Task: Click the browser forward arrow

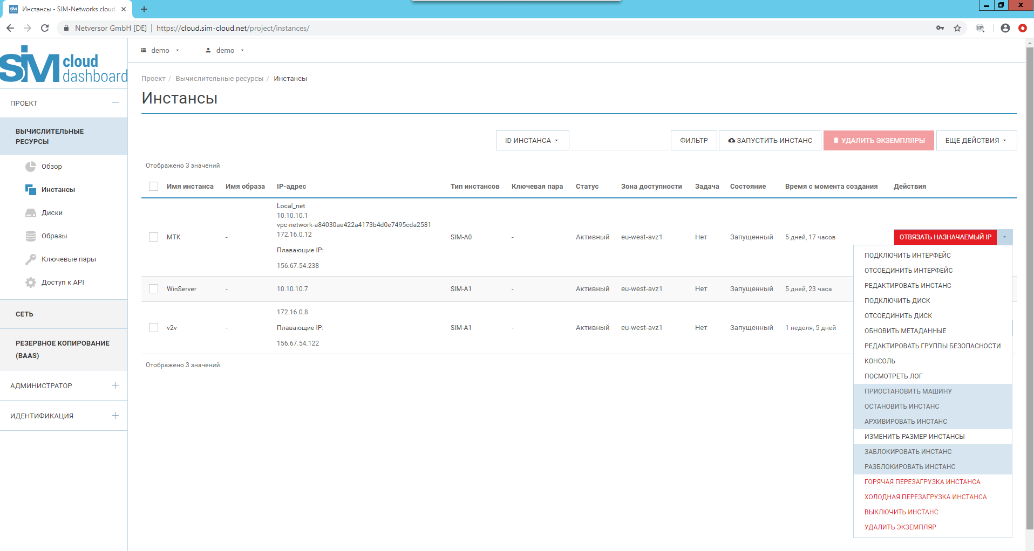Action: (28, 28)
